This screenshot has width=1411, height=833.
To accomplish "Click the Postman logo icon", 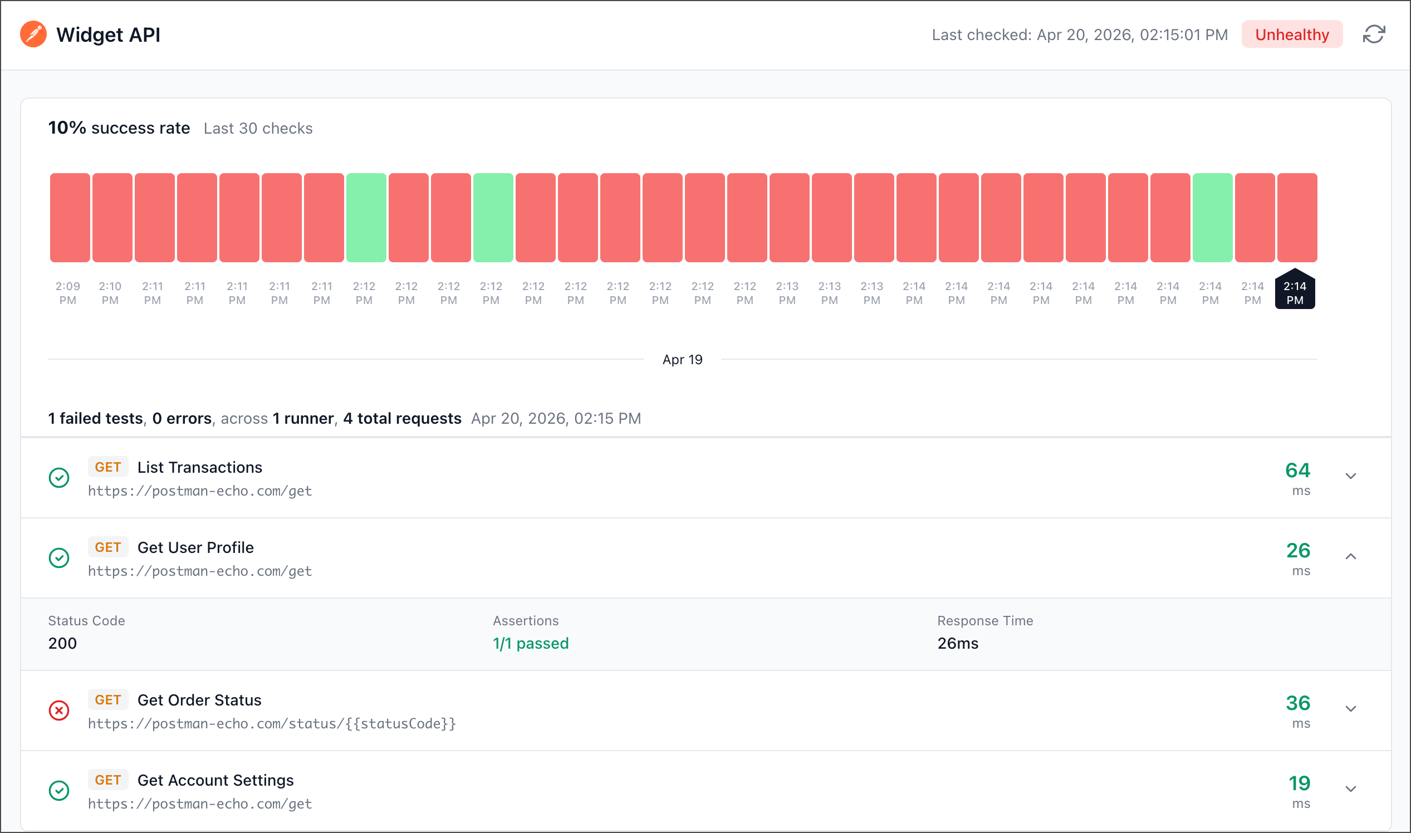I will point(33,34).
